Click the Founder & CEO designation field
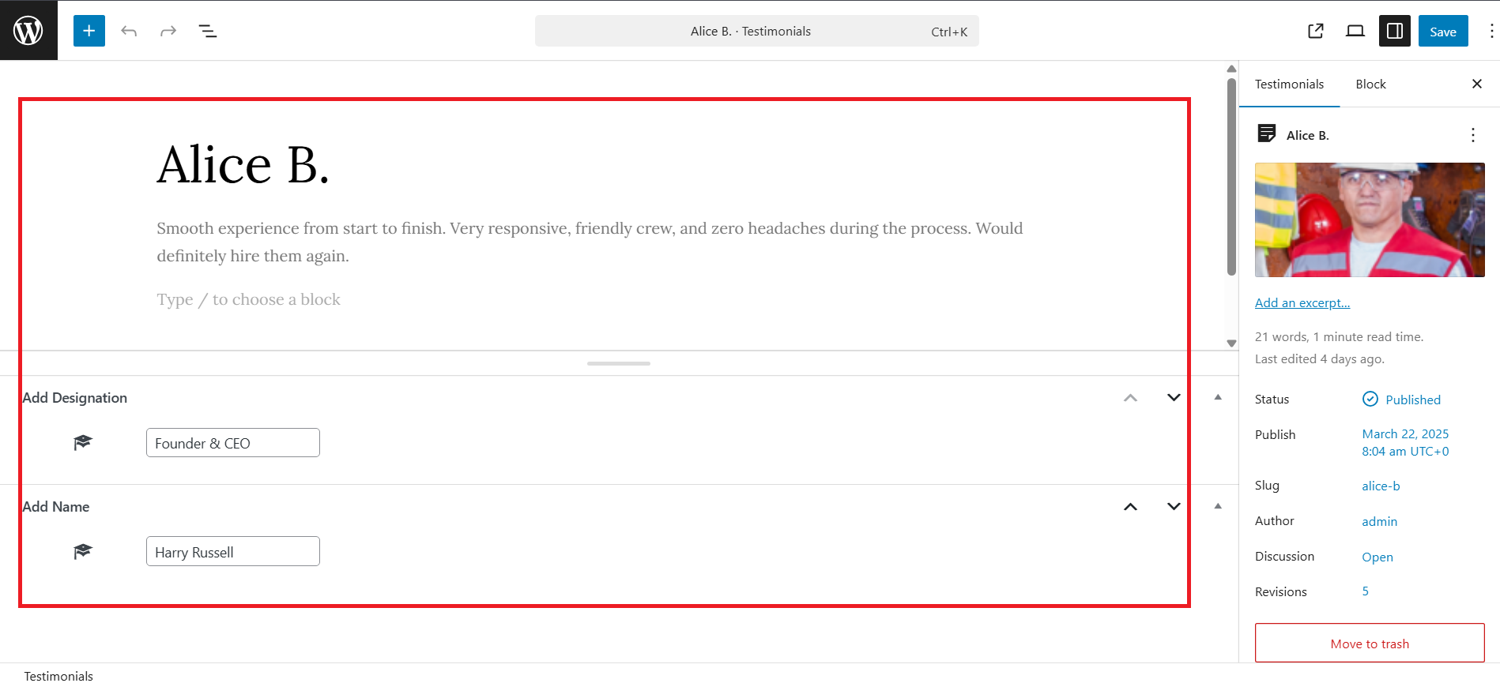The width and height of the screenshot is (1500, 683). tap(233, 443)
